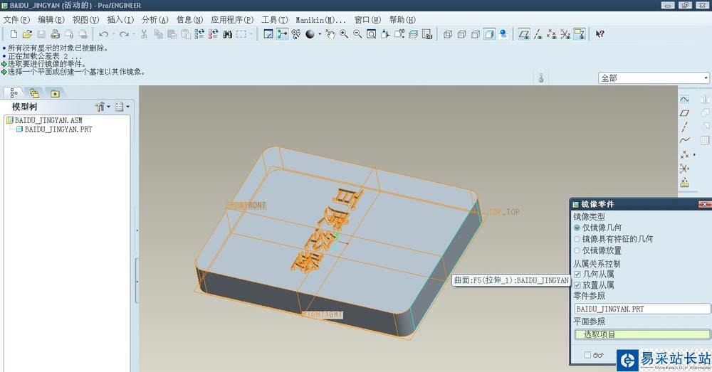Uncheck the 几何从属 checkbox
The image size is (712, 372).
coord(577,274)
